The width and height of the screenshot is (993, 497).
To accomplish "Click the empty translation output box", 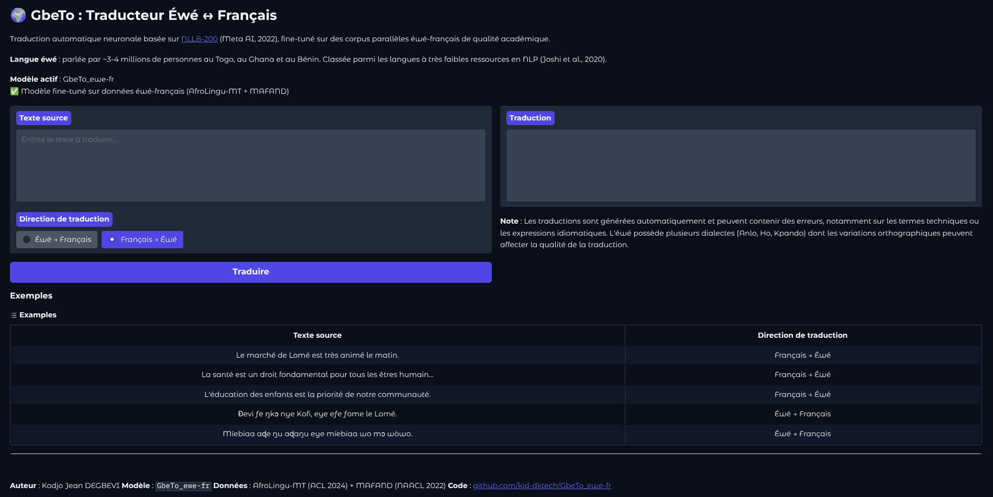I will point(740,165).
